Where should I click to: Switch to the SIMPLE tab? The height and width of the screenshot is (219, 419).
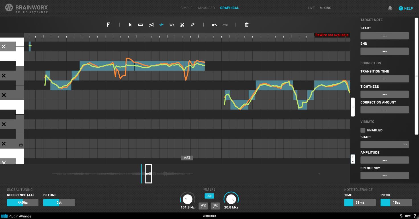187,8
